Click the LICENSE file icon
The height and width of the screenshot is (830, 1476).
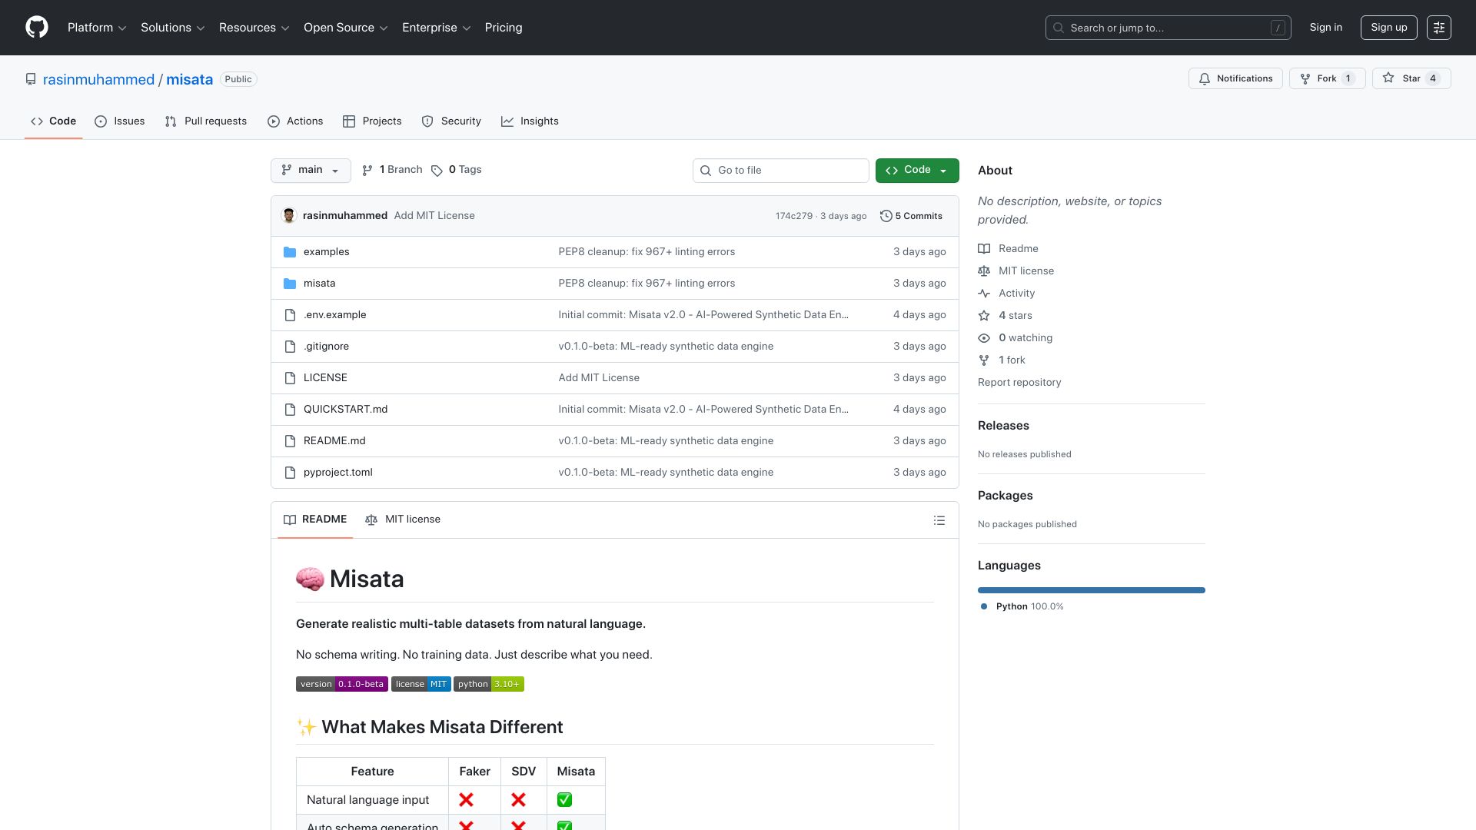(290, 378)
